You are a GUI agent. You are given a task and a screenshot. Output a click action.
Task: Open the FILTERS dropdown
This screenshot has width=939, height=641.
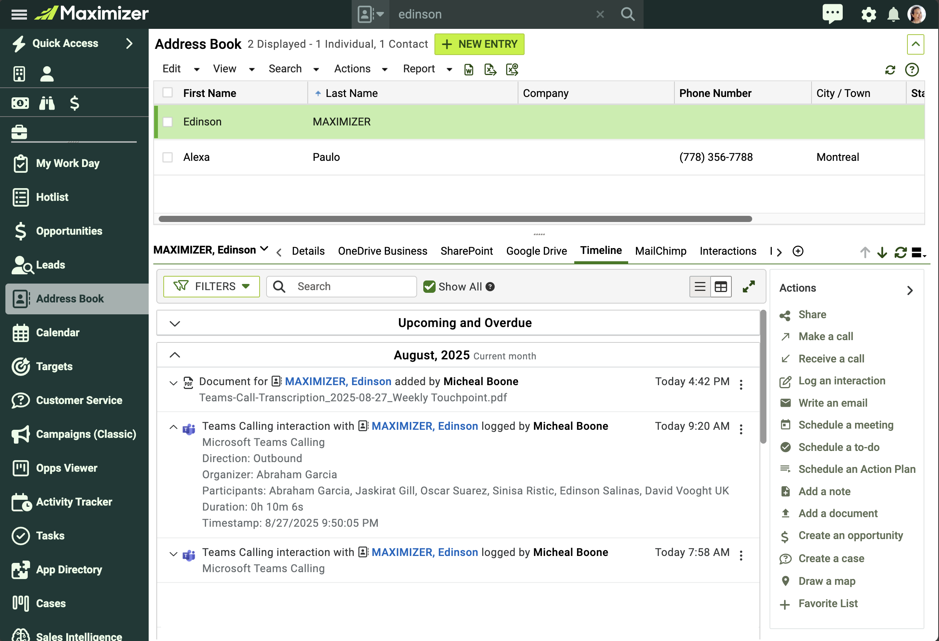(x=211, y=286)
